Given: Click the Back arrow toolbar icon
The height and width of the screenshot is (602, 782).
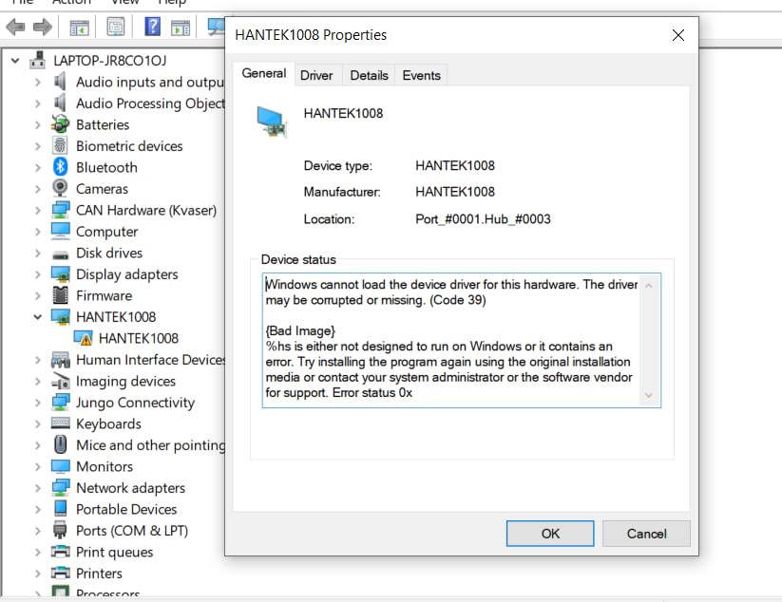Looking at the screenshot, I should 15,27.
